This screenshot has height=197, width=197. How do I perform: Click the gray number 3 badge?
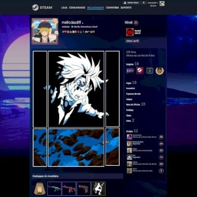(x=150, y=71)
